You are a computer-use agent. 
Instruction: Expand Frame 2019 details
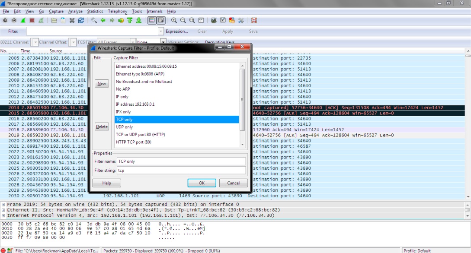(x=3, y=205)
